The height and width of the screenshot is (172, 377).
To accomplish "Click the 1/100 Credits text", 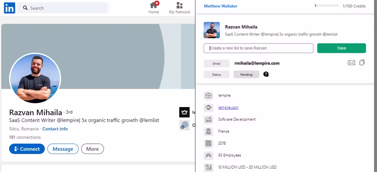I will 354,6.
